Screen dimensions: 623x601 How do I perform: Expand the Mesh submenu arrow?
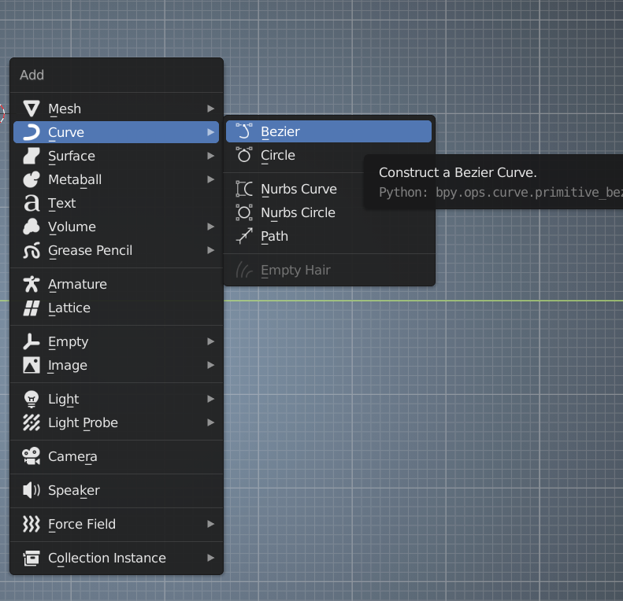coord(210,109)
